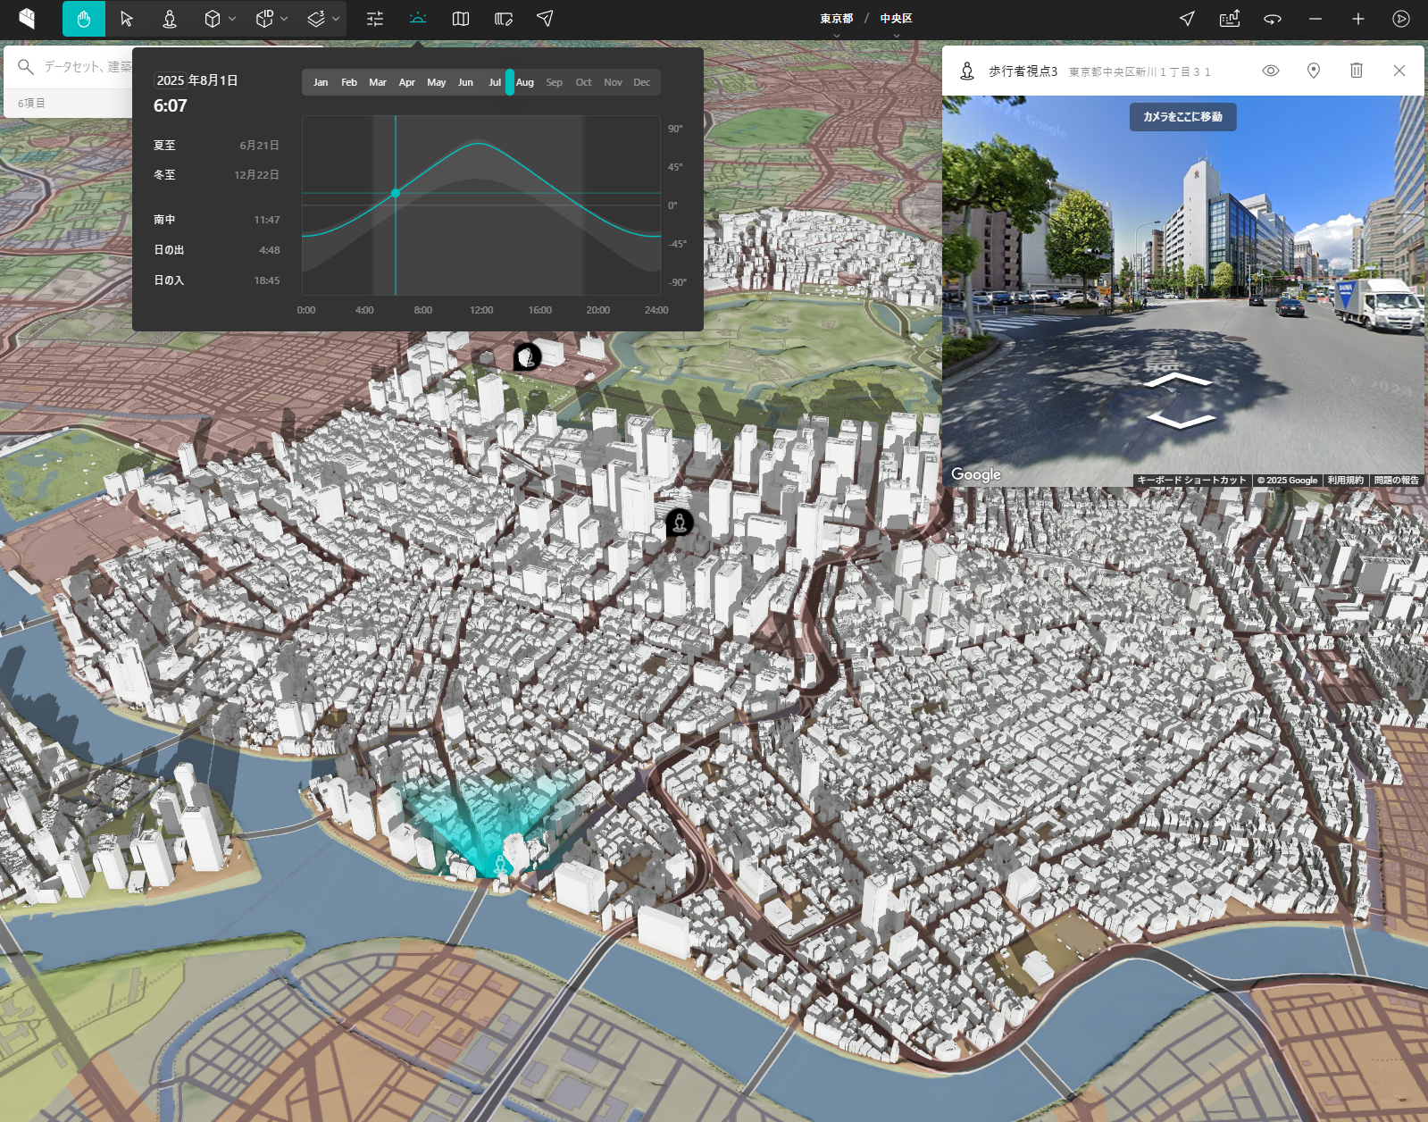Open キーボード ショートカット link

pyautogui.click(x=1191, y=481)
